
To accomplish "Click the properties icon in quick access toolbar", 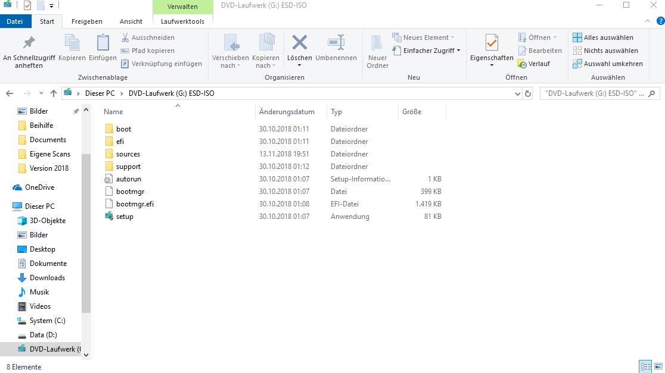I will click(27, 5).
